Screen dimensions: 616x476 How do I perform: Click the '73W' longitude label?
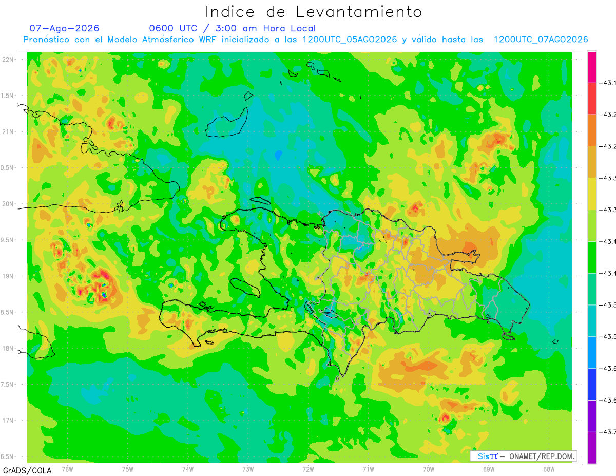[x=248, y=469]
